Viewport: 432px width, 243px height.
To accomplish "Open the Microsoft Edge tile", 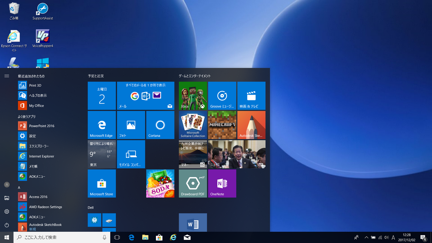I will (102, 125).
